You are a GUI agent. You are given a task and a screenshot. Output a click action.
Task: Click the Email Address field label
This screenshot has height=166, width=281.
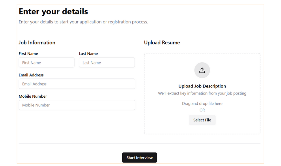click(31, 75)
